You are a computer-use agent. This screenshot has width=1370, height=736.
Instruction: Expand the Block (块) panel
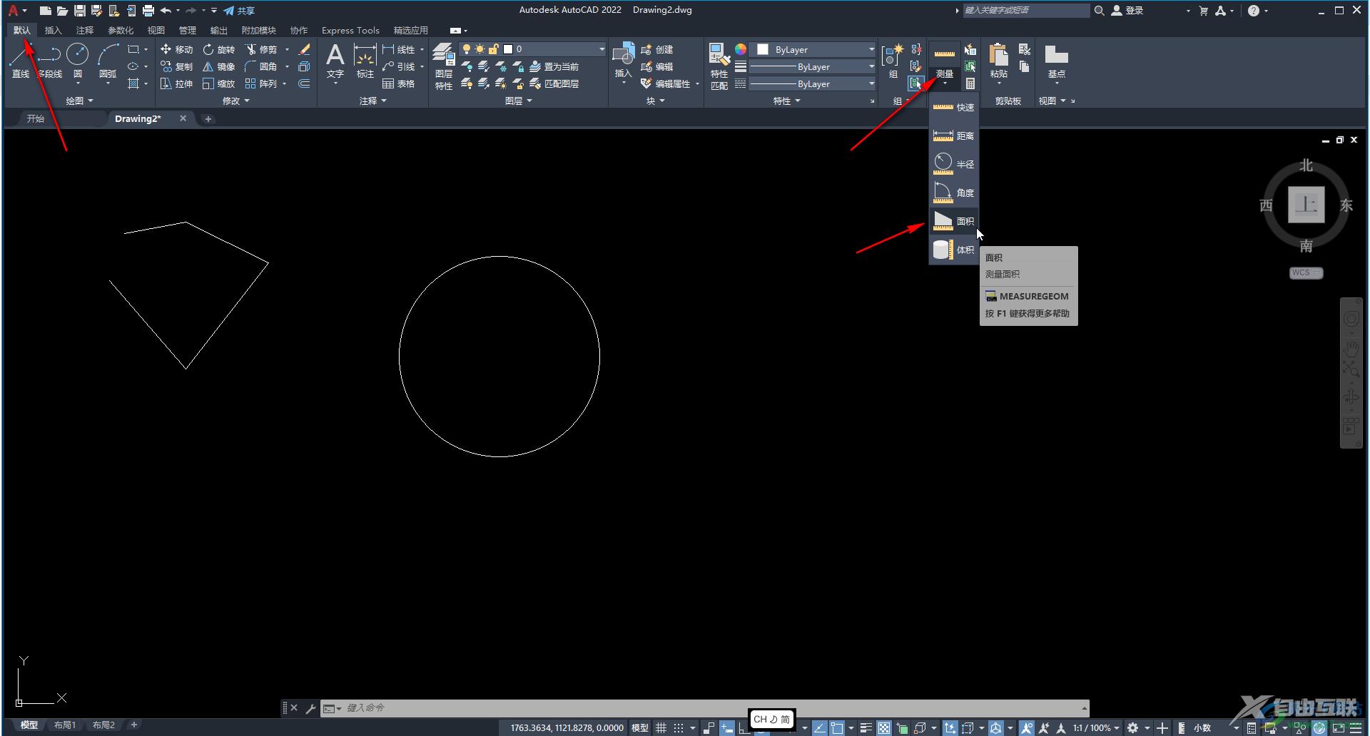pos(655,101)
